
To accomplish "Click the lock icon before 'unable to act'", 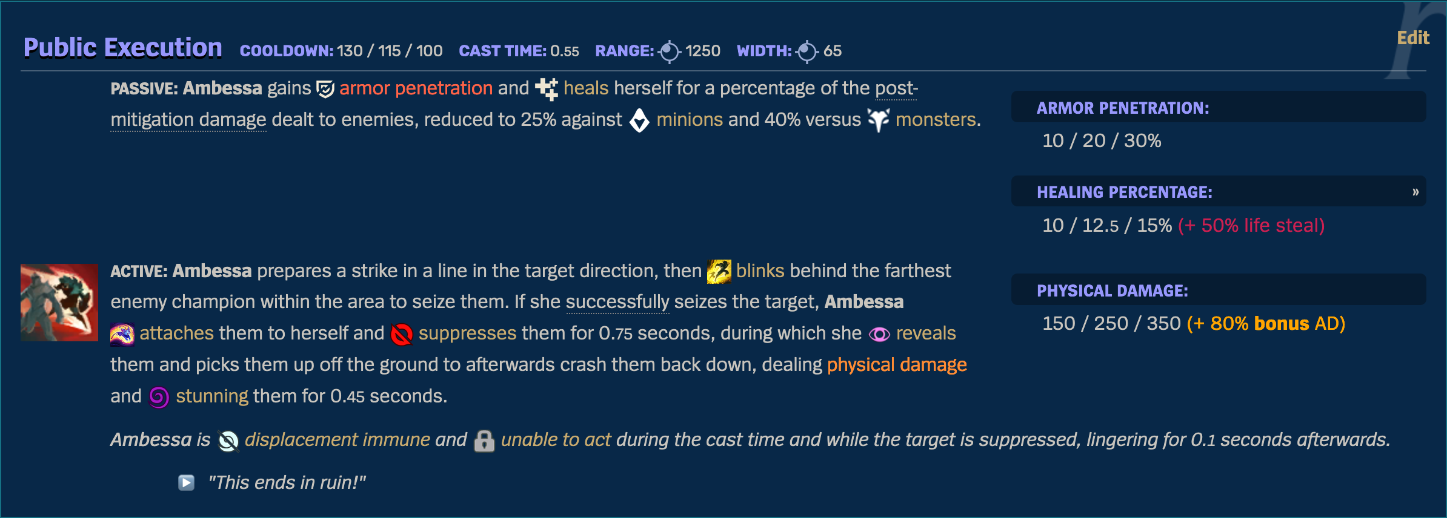I will pyautogui.click(x=485, y=439).
